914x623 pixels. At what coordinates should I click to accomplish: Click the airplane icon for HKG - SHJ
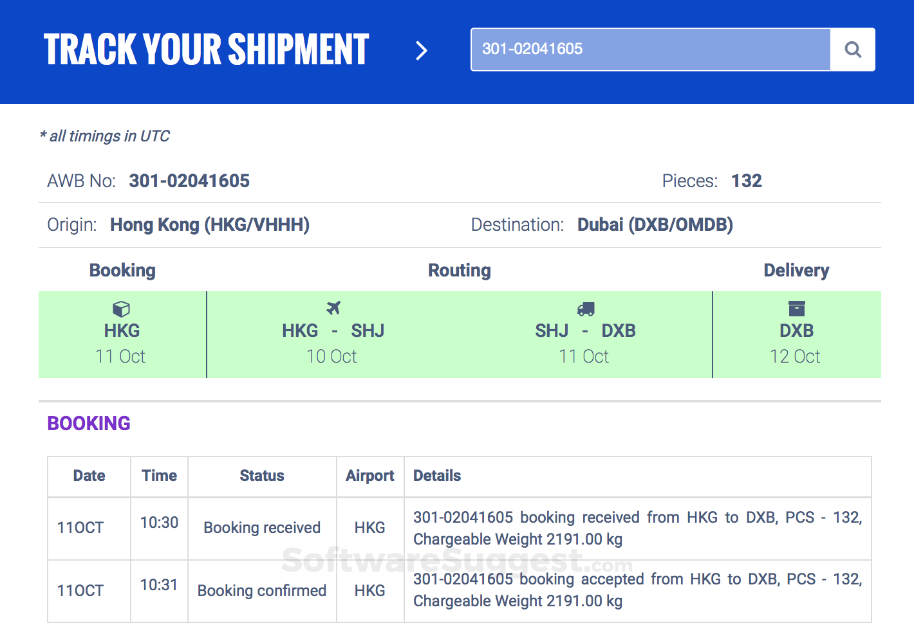pyautogui.click(x=333, y=308)
